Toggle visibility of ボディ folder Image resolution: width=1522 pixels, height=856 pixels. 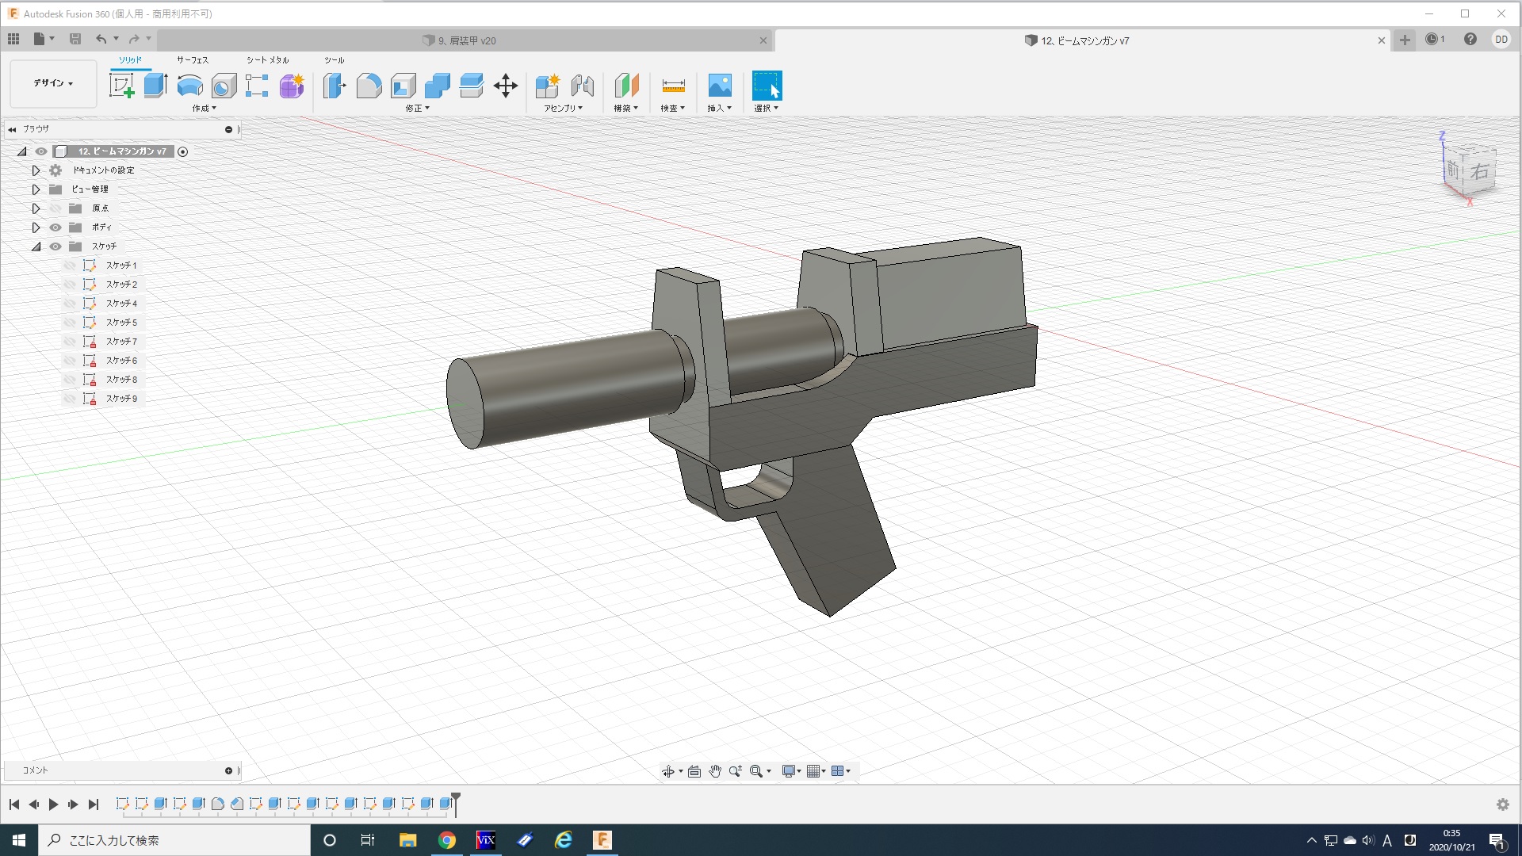click(x=55, y=227)
